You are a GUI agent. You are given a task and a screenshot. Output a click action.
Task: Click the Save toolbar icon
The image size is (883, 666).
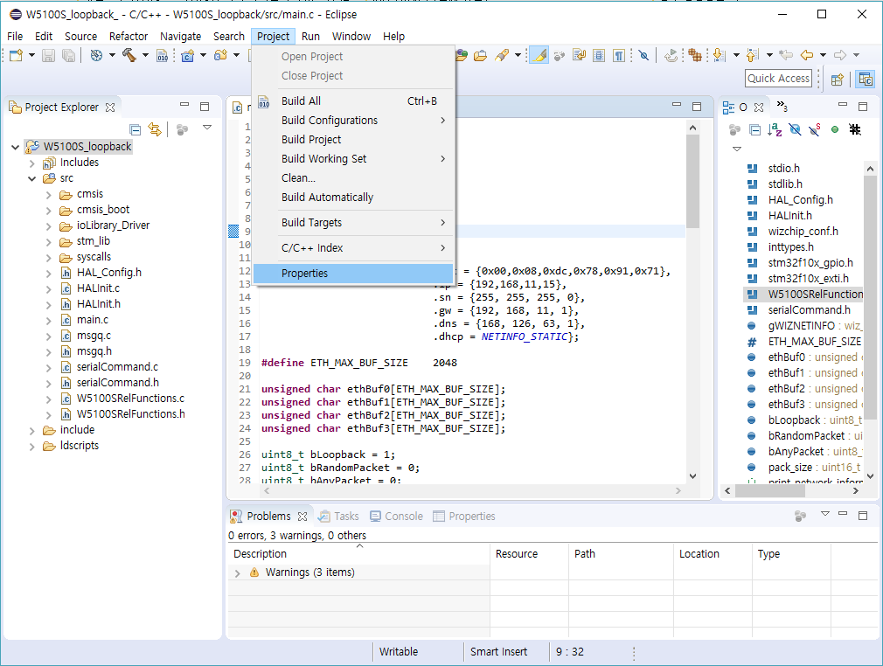click(48, 55)
